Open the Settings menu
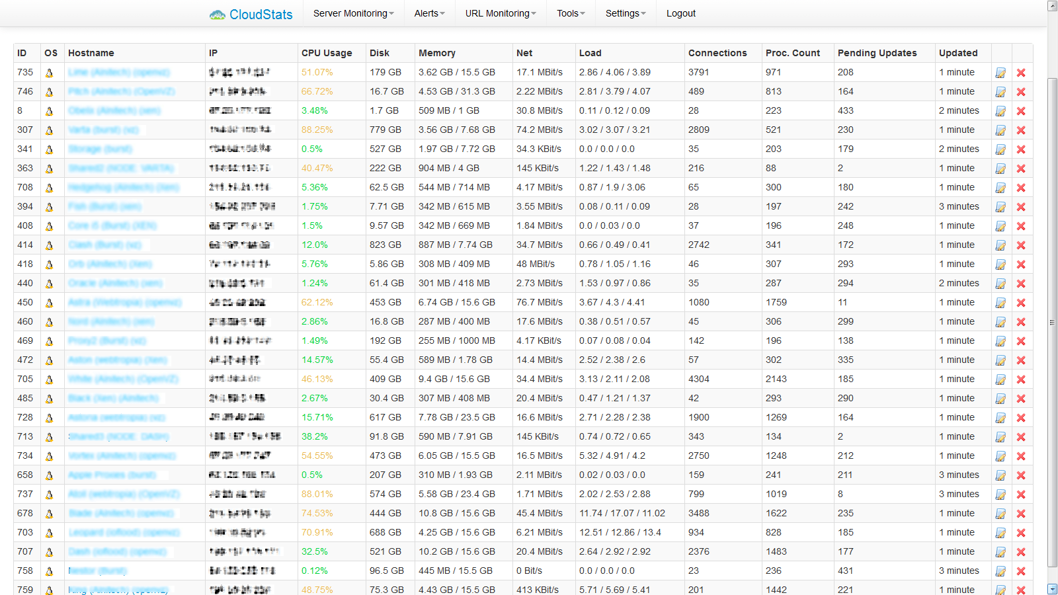The image size is (1058, 595). pos(625,13)
